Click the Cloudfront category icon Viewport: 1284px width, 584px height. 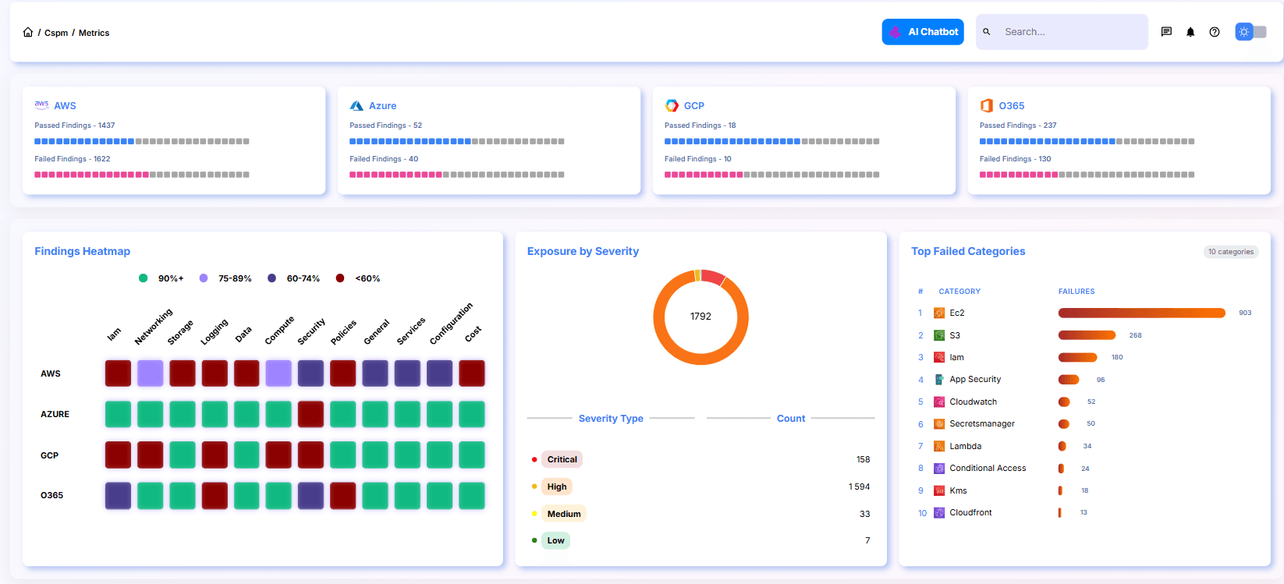[x=939, y=513]
